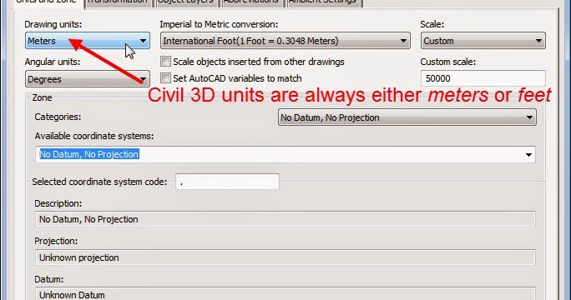Click the Projection field reading Unknown projection
Image resolution: width=571 pixels, height=300 pixels.
point(285,257)
